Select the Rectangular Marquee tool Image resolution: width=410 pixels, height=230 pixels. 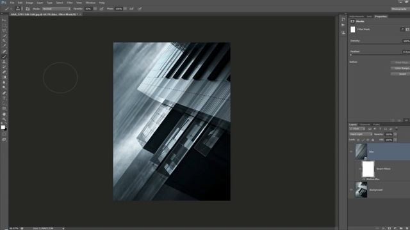4,26
